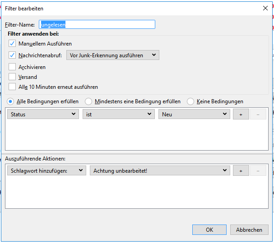Enable the Archivieren checkbox
The height and width of the screenshot is (243, 274).
click(12, 67)
